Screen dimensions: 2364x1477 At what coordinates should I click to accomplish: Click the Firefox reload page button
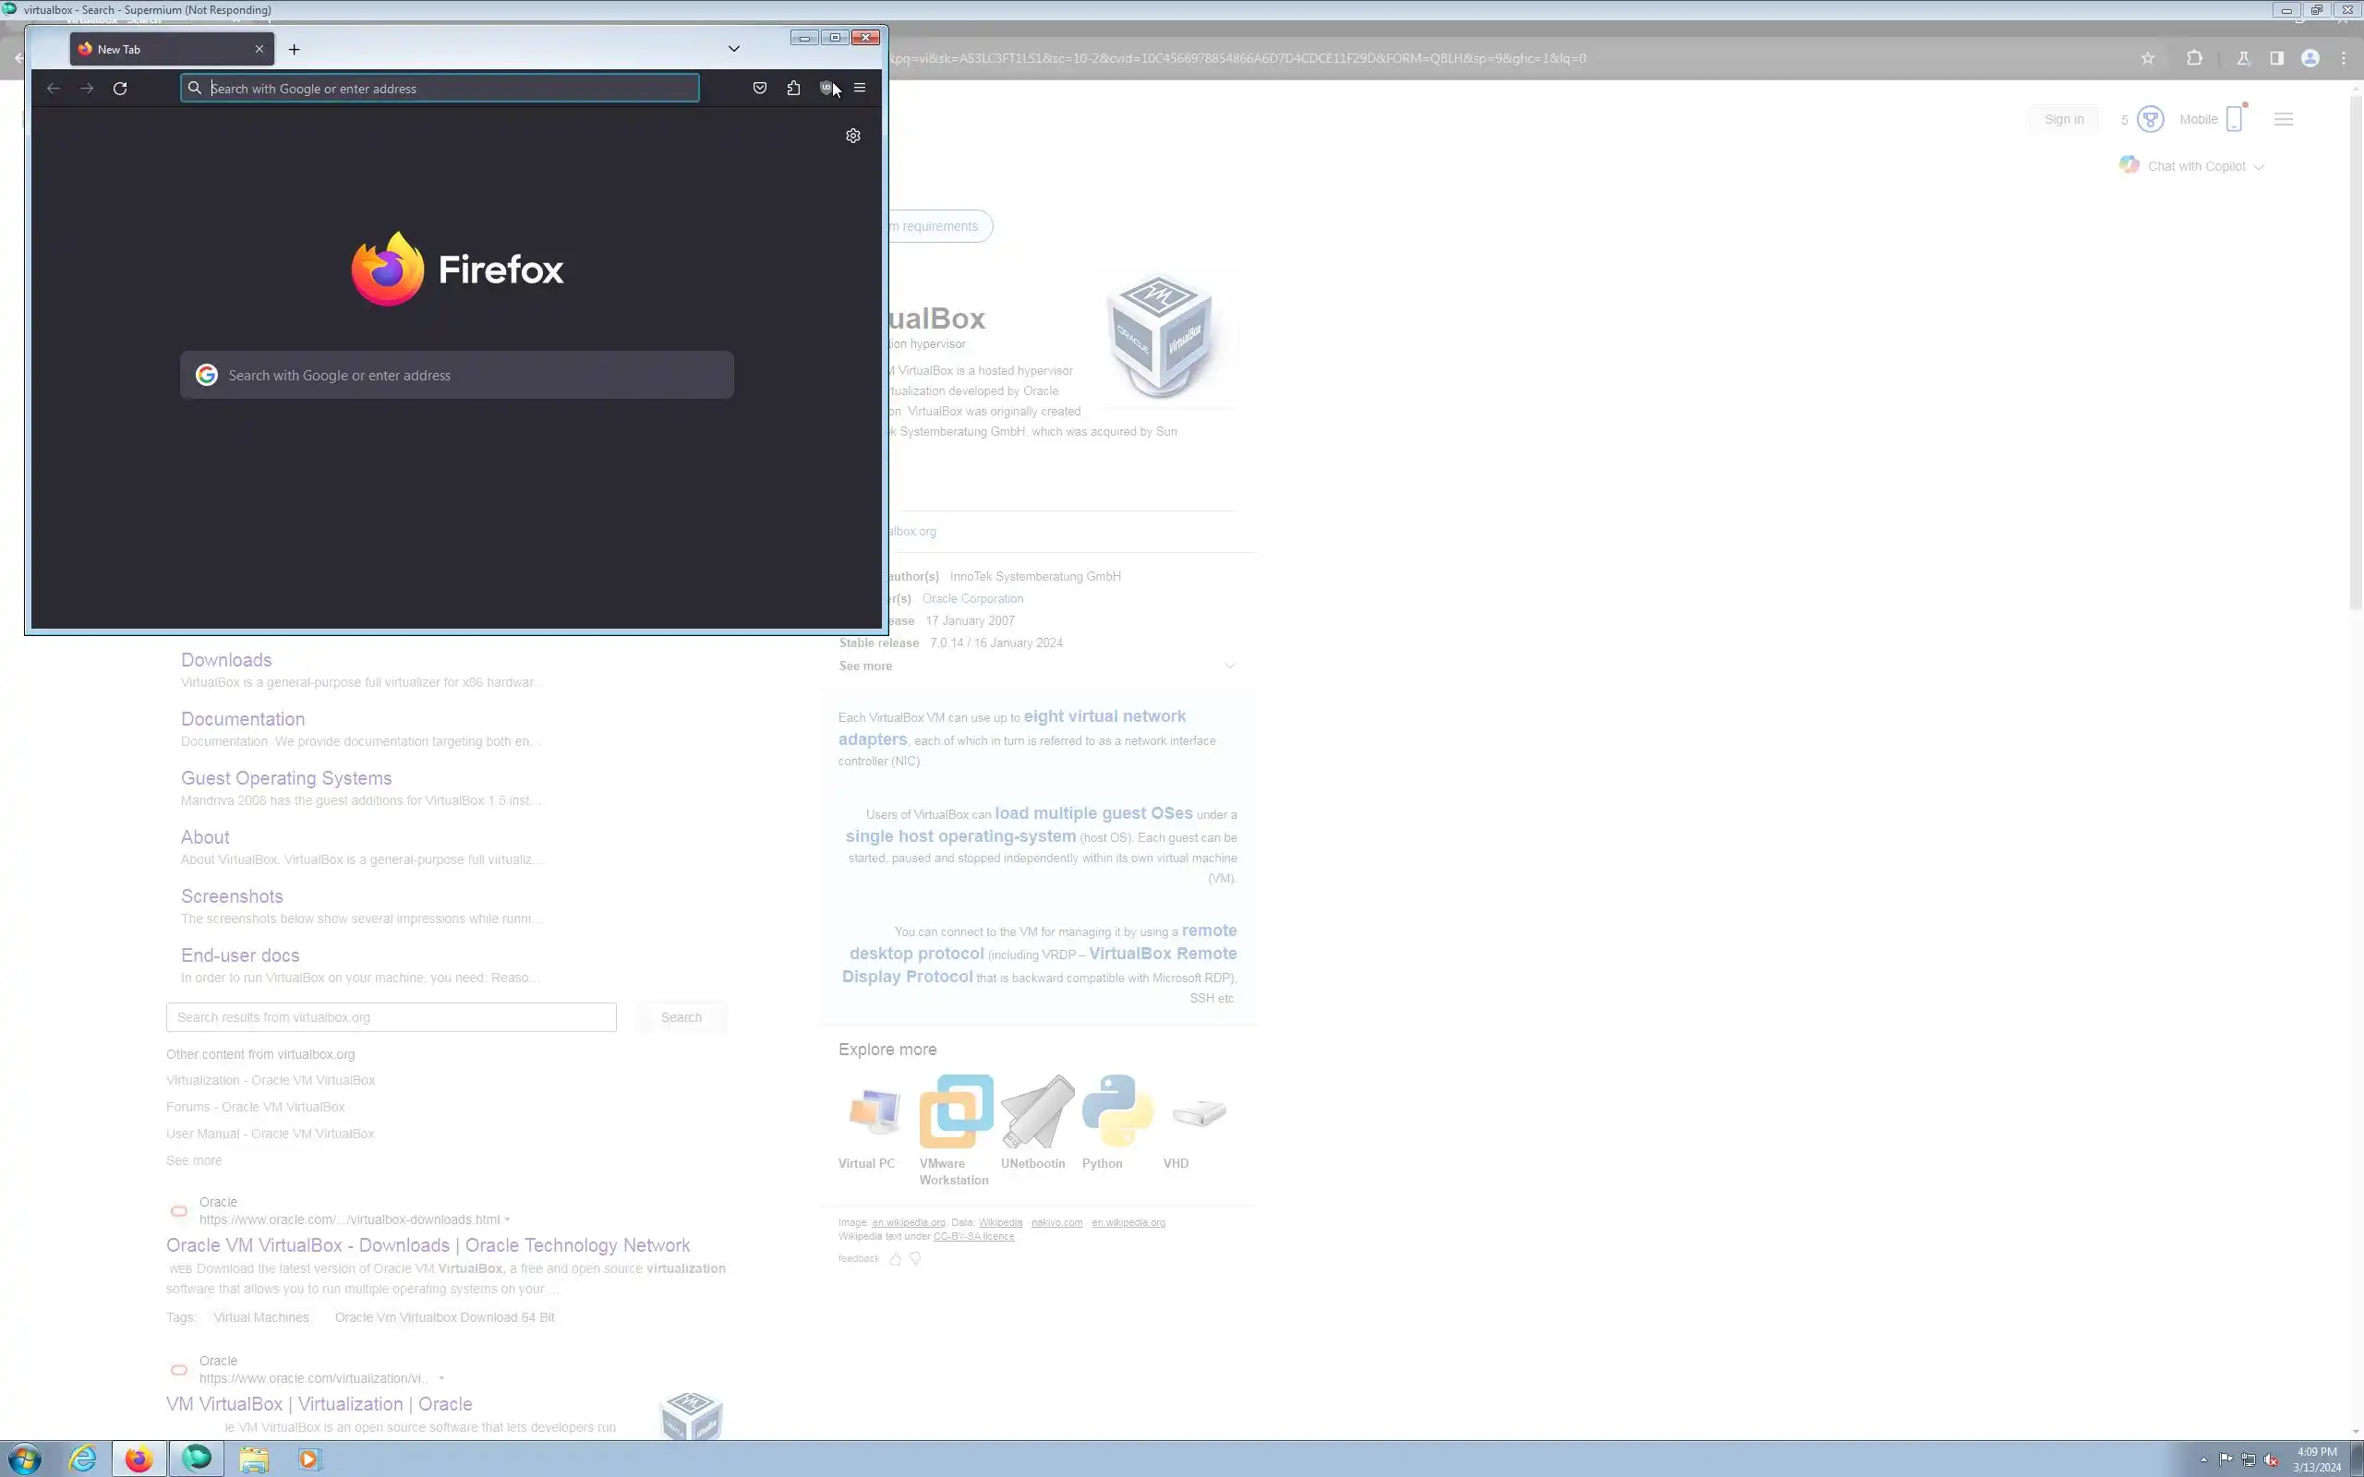coord(120,88)
